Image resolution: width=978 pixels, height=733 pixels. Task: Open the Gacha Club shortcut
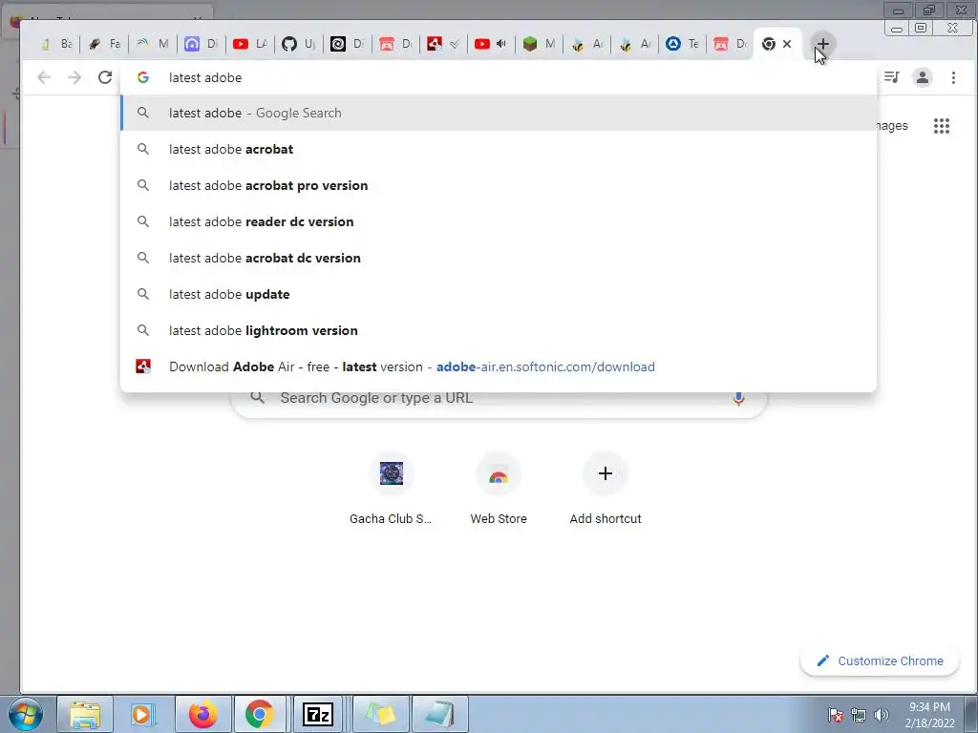[391, 490]
